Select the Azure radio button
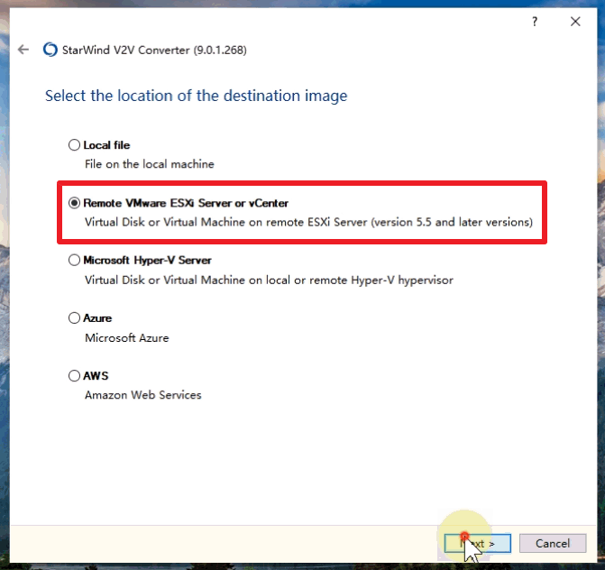Screen dimensions: 605x570 tap(74, 318)
